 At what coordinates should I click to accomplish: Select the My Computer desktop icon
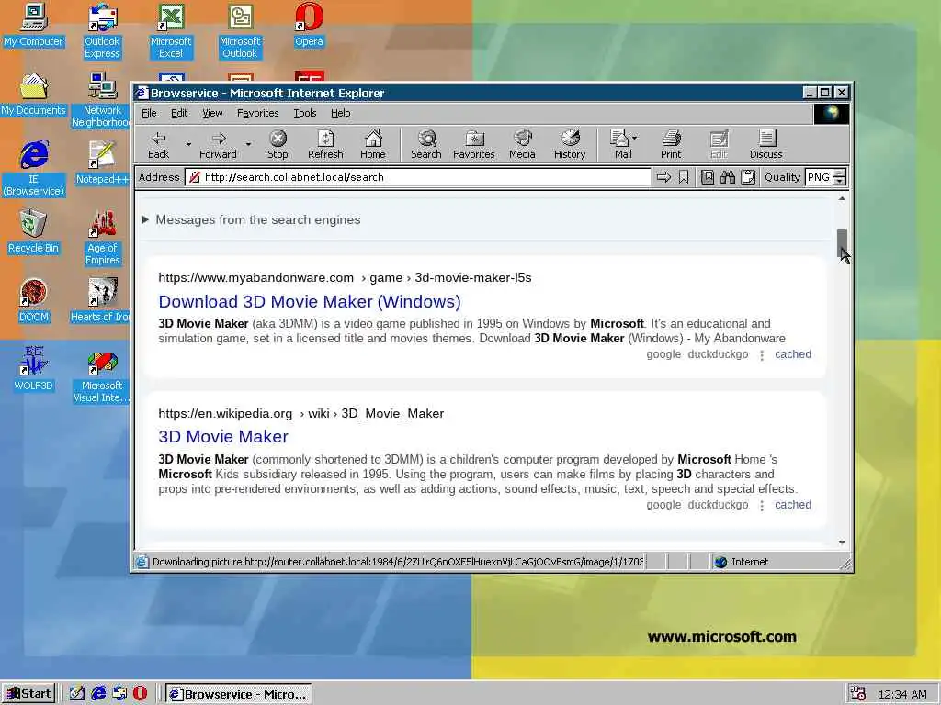click(33, 25)
